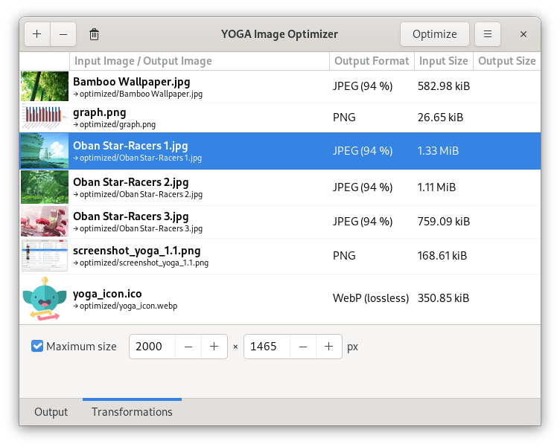The height and width of the screenshot is (447, 560).
Task: Decrease the maximum width value
Action: point(189,347)
